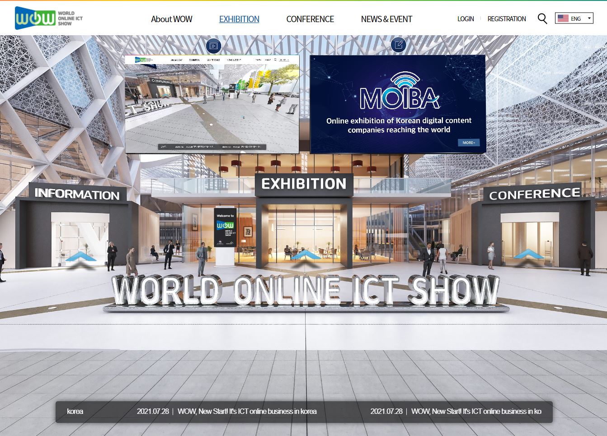Open the MOIBA online exhibition banner
Screen dimensions: 607x436
(398, 104)
